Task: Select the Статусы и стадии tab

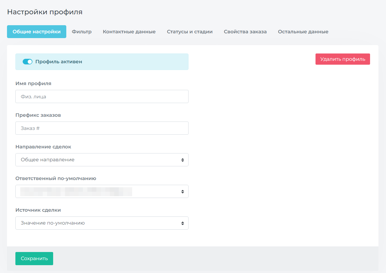Action: [x=190, y=32]
